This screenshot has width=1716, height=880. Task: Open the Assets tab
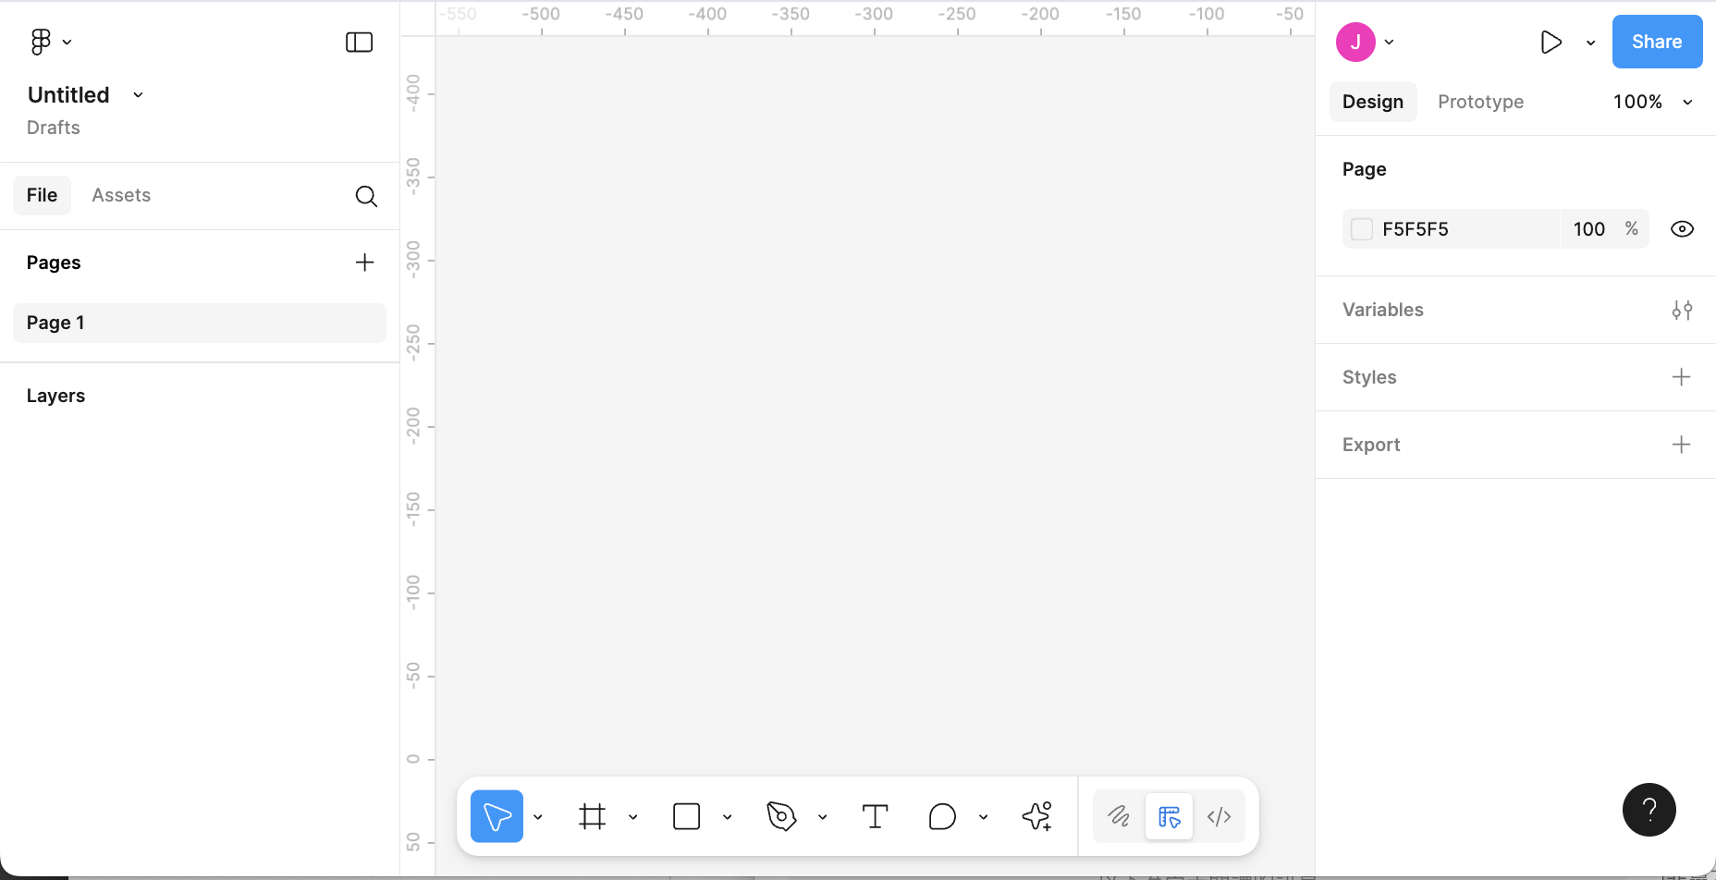(121, 195)
